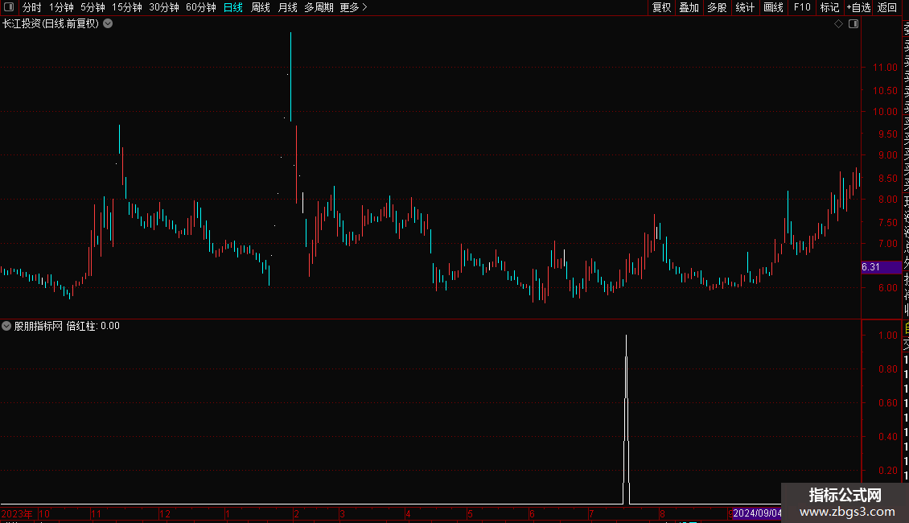Click the 2024/09/04 date marker
This screenshot has width=909, height=523.
click(757, 513)
